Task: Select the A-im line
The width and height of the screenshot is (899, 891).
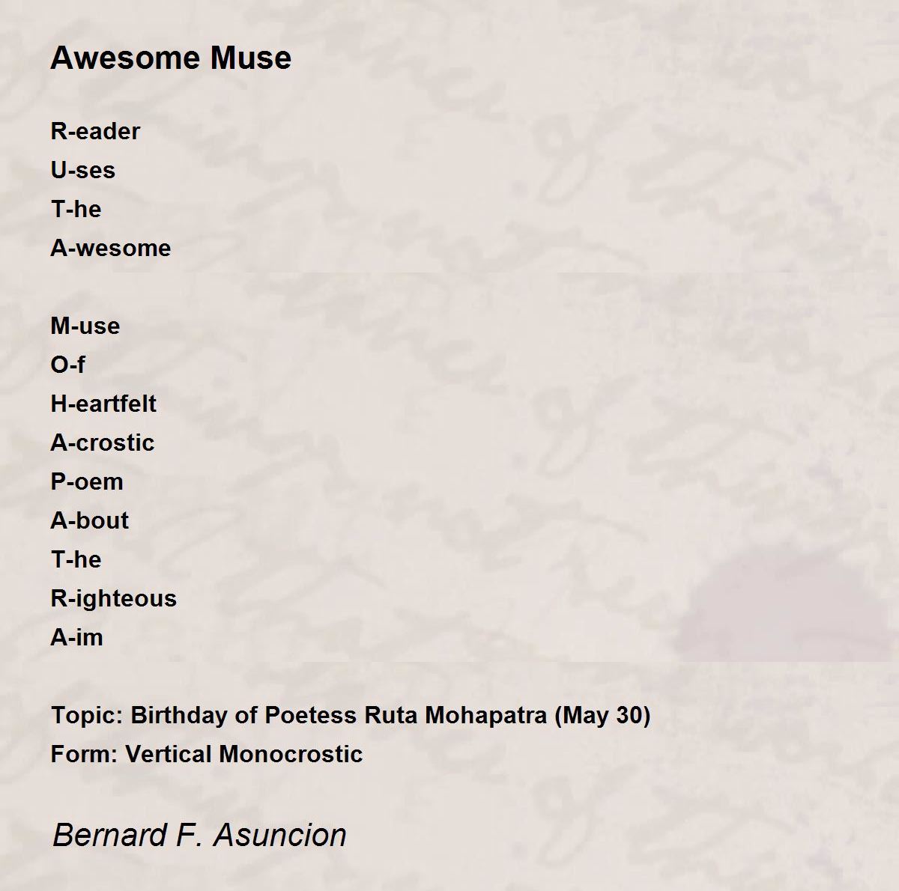Action: tap(76, 637)
